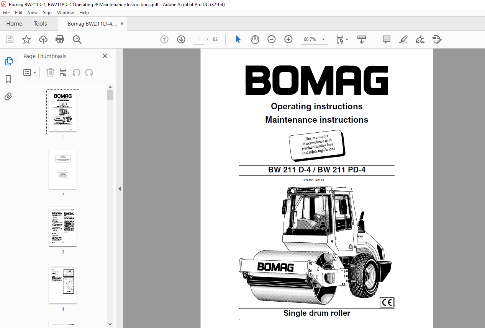
Task: Click the upload to cloud icon
Action: (x=43, y=39)
